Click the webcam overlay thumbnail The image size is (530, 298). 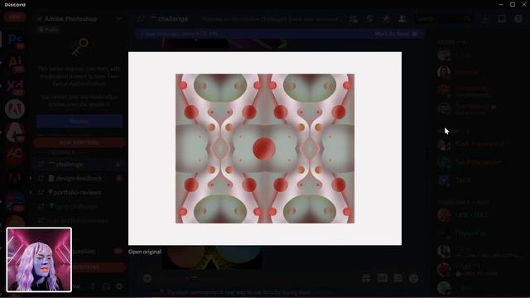click(39, 260)
